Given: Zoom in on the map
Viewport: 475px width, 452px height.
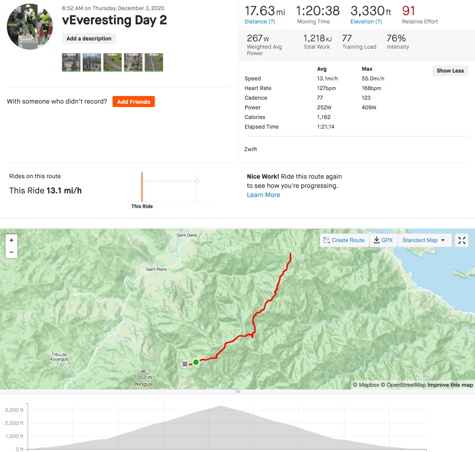Looking at the screenshot, I should tap(11, 240).
